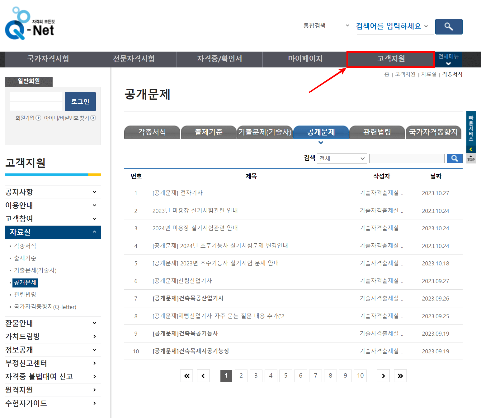Go to previous page with left arrow
The image size is (481, 418).
[203, 376]
